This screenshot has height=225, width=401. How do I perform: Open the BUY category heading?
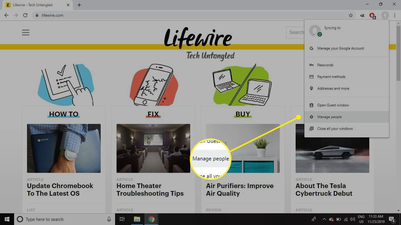243,114
